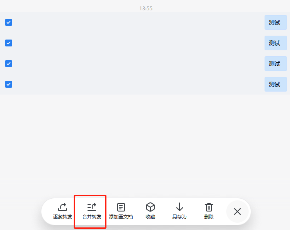Close the multi-select toolbar with X
The height and width of the screenshot is (230, 290).
(237, 212)
